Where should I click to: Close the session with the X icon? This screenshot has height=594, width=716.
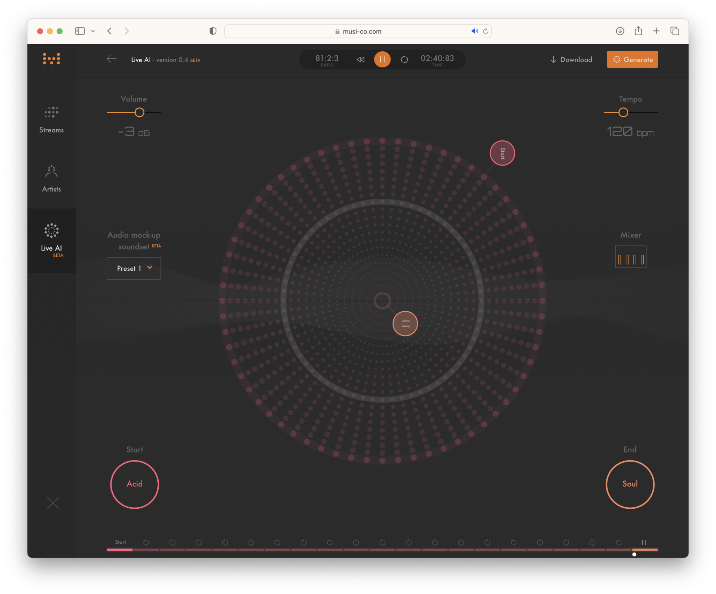53,502
